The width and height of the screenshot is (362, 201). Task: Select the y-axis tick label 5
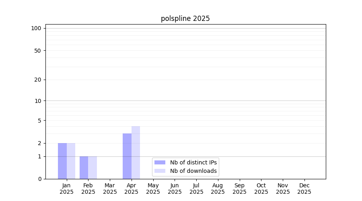(39, 121)
